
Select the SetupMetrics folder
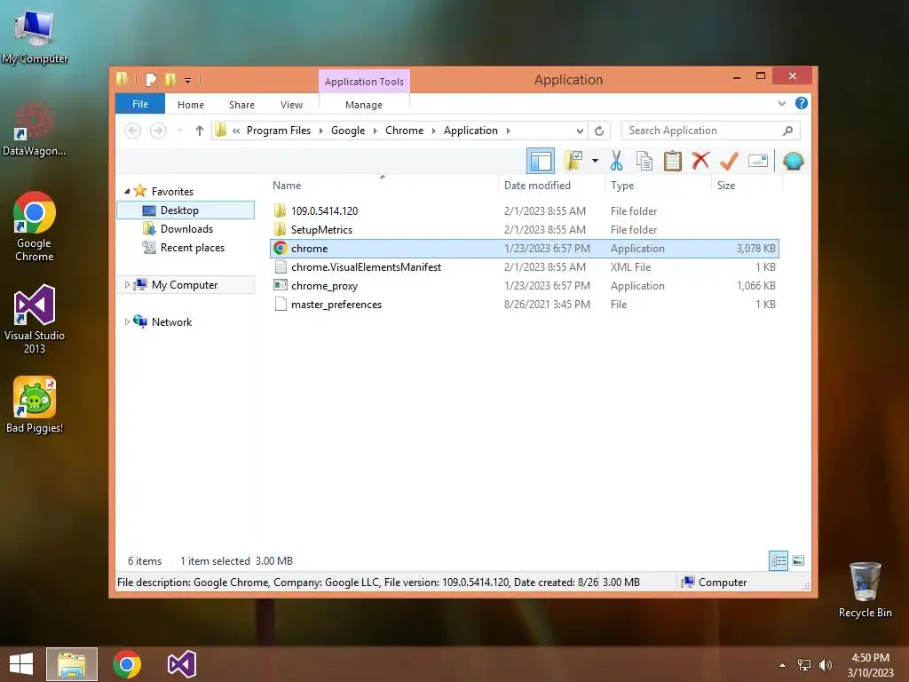tap(525, 230)
